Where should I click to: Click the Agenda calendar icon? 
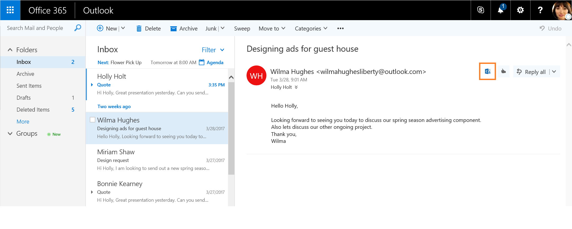pos(202,62)
